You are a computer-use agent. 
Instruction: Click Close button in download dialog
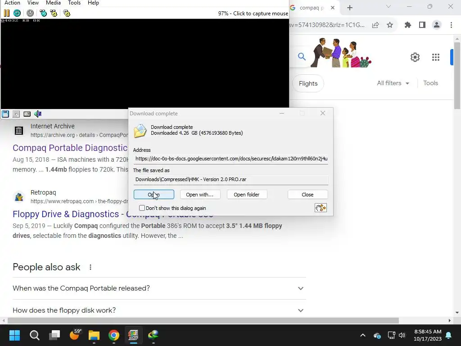tap(307, 195)
